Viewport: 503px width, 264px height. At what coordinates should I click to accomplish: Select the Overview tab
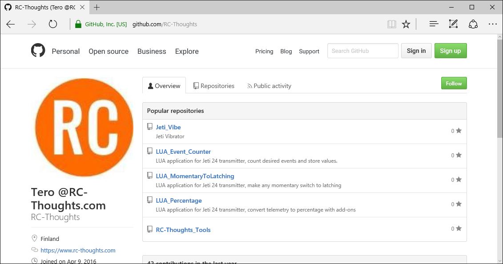click(164, 86)
